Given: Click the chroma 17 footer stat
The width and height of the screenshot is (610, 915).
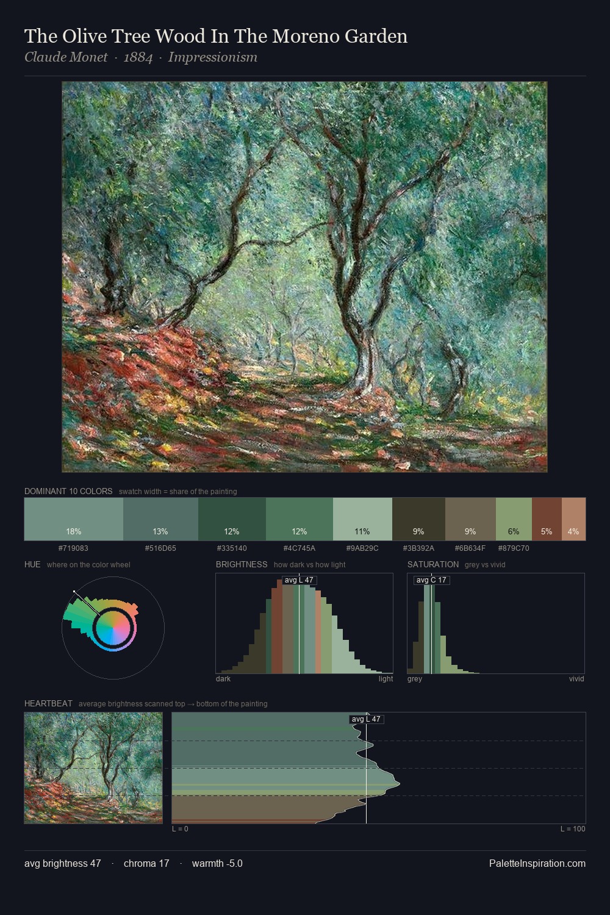Looking at the screenshot, I should click(x=146, y=863).
